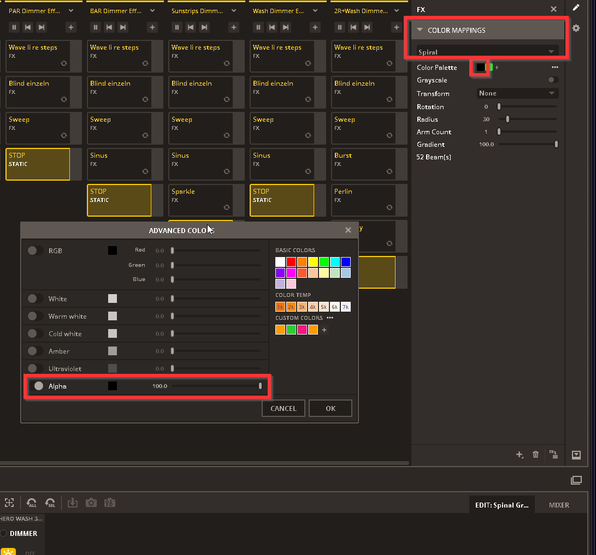Click the download/record icon in toolbar
Image resolution: width=596 pixels, height=555 pixels.
tap(72, 503)
